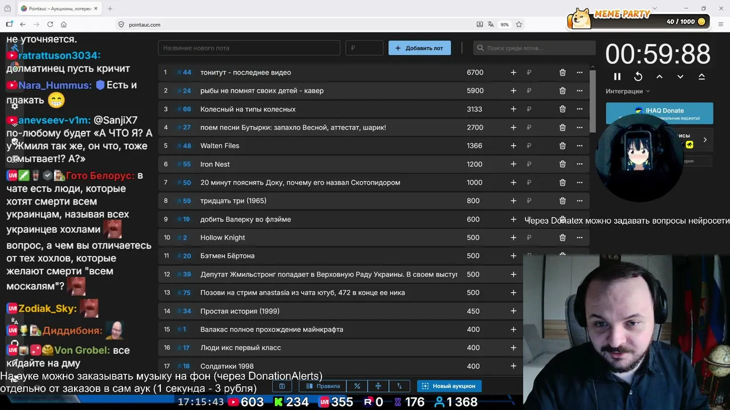
Task: Open more options for Iron Nest
Action: [579, 164]
